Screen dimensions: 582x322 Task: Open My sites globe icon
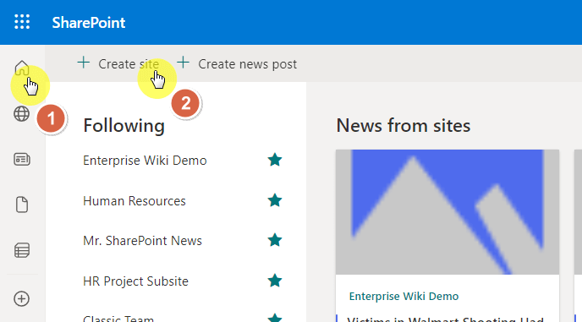pyautogui.click(x=22, y=114)
